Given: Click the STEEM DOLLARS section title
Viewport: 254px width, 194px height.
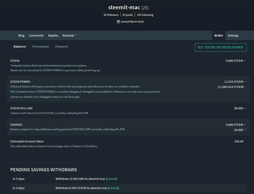Looking at the screenshot, I should click(21, 108).
